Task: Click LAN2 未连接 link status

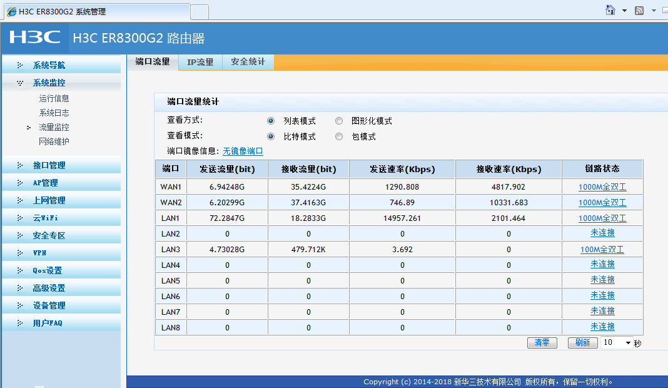Action: pyautogui.click(x=602, y=233)
